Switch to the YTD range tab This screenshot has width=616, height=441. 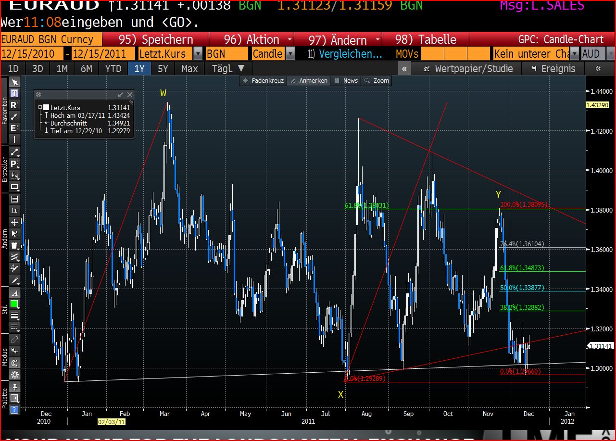pyautogui.click(x=113, y=69)
